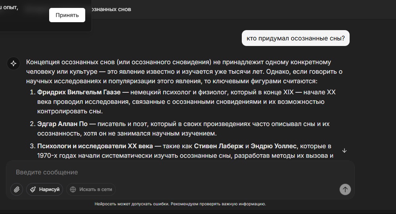Click the scroll-down arrow in chat
Viewport: 396px width, 214px height.
point(344,151)
